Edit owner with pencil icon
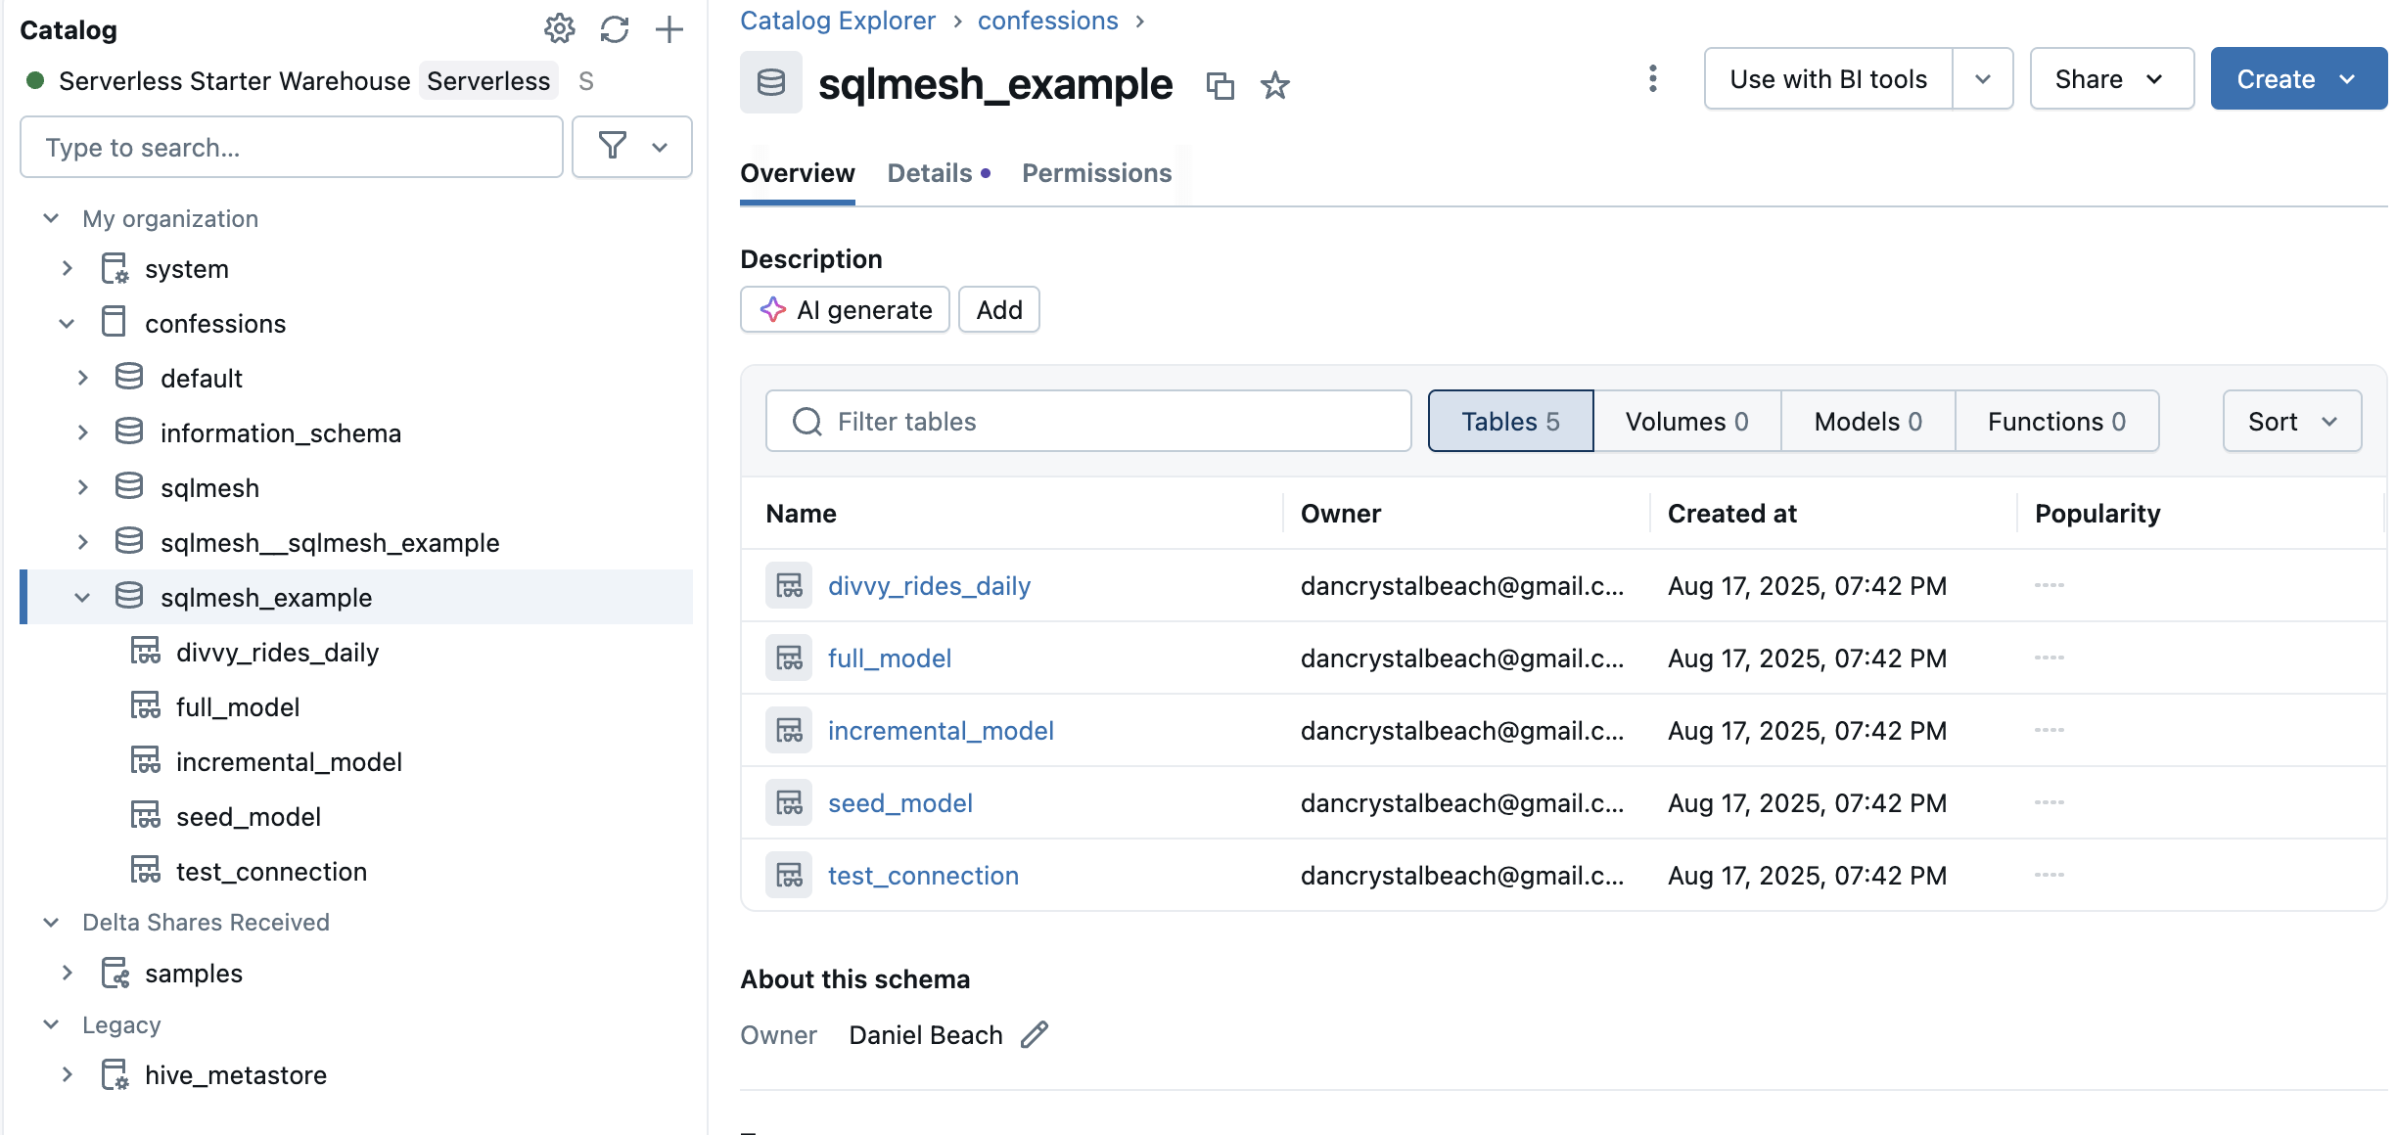The width and height of the screenshot is (2396, 1135). 1035,1035
